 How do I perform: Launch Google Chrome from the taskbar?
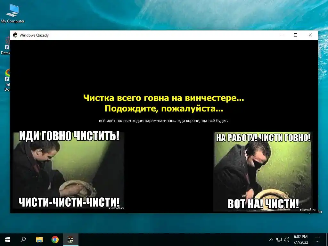click(55, 240)
